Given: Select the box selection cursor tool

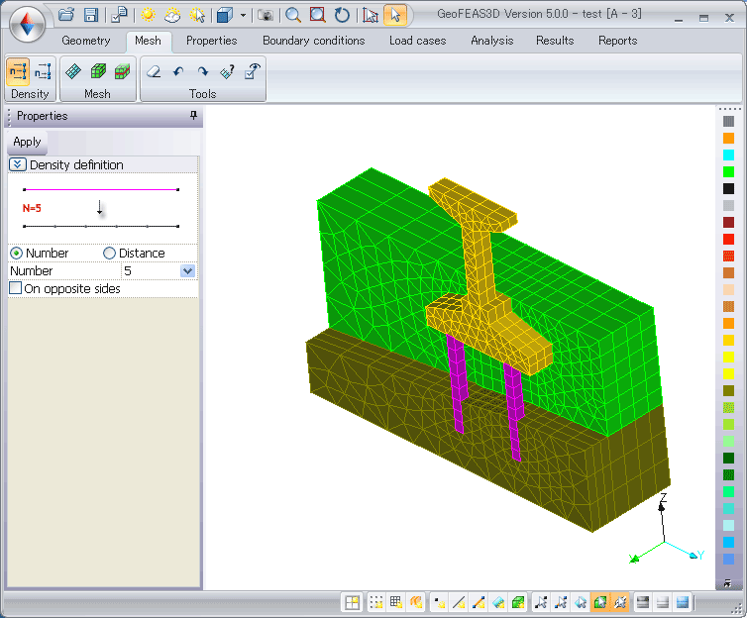Looking at the screenshot, I should pos(371,15).
